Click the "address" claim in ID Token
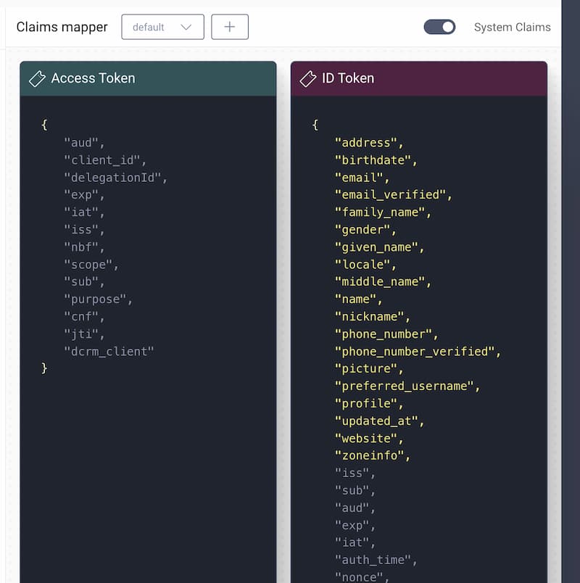Viewport: 580px width, 583px height. [x=367, y=142]
